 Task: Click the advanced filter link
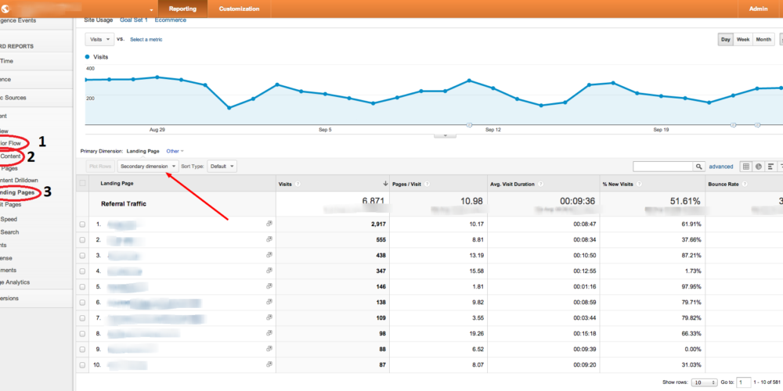point(721,167)
